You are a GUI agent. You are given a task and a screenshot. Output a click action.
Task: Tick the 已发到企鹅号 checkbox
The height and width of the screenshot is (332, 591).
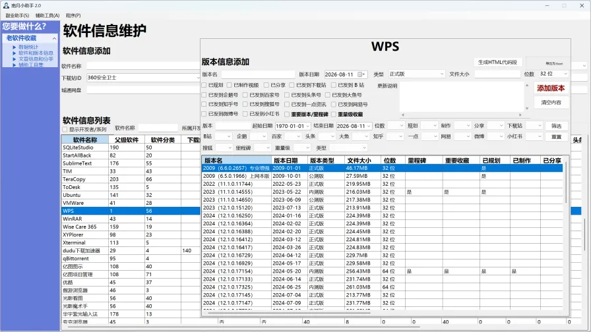point(204,95)
